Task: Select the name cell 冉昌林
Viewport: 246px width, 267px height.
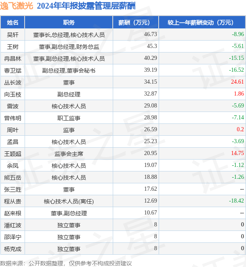Action: tap(13, 59)
